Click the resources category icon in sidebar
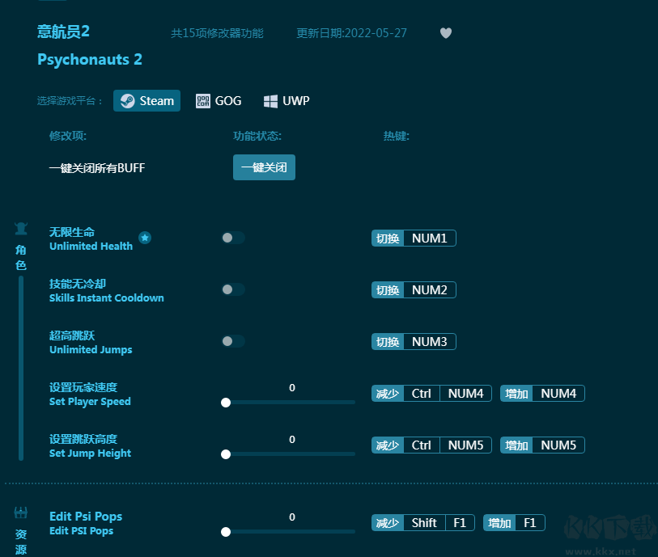658x557 pixels. coord(21,513)
